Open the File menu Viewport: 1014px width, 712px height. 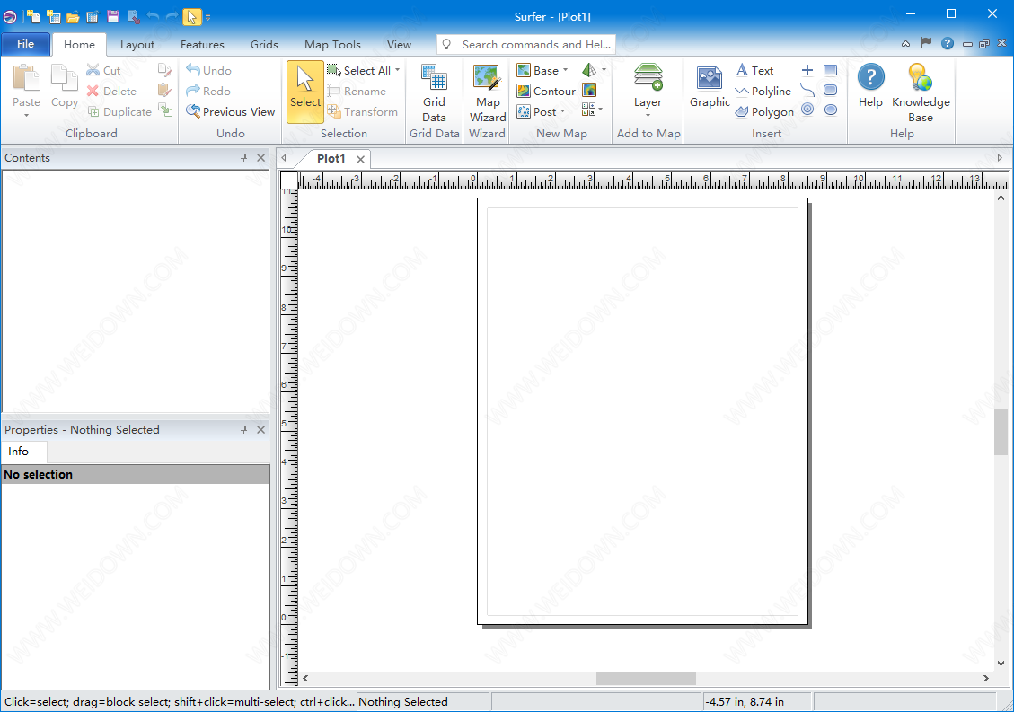point(25,44)
